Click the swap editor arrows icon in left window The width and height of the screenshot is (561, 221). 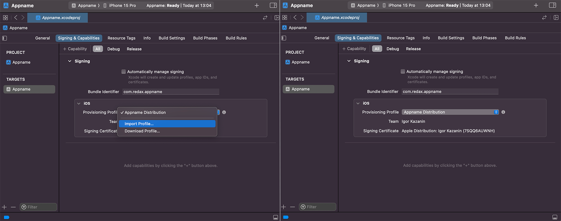(x=265, y=18)
